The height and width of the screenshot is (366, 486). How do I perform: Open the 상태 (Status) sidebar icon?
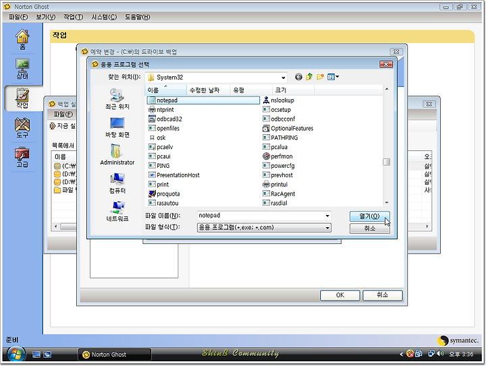[22, 69]
